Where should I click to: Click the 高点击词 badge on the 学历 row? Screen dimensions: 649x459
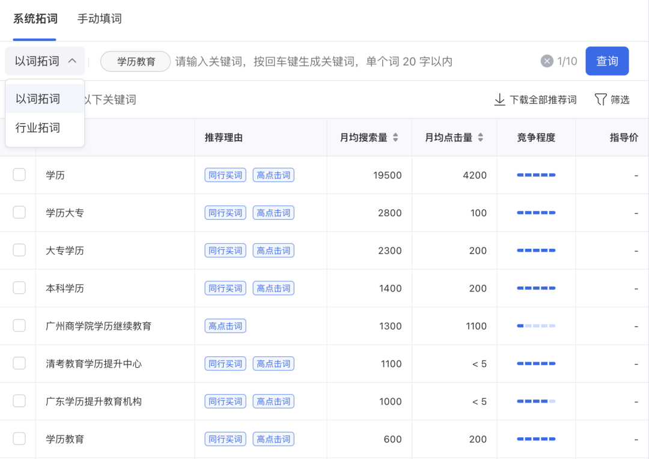[273, 175]
